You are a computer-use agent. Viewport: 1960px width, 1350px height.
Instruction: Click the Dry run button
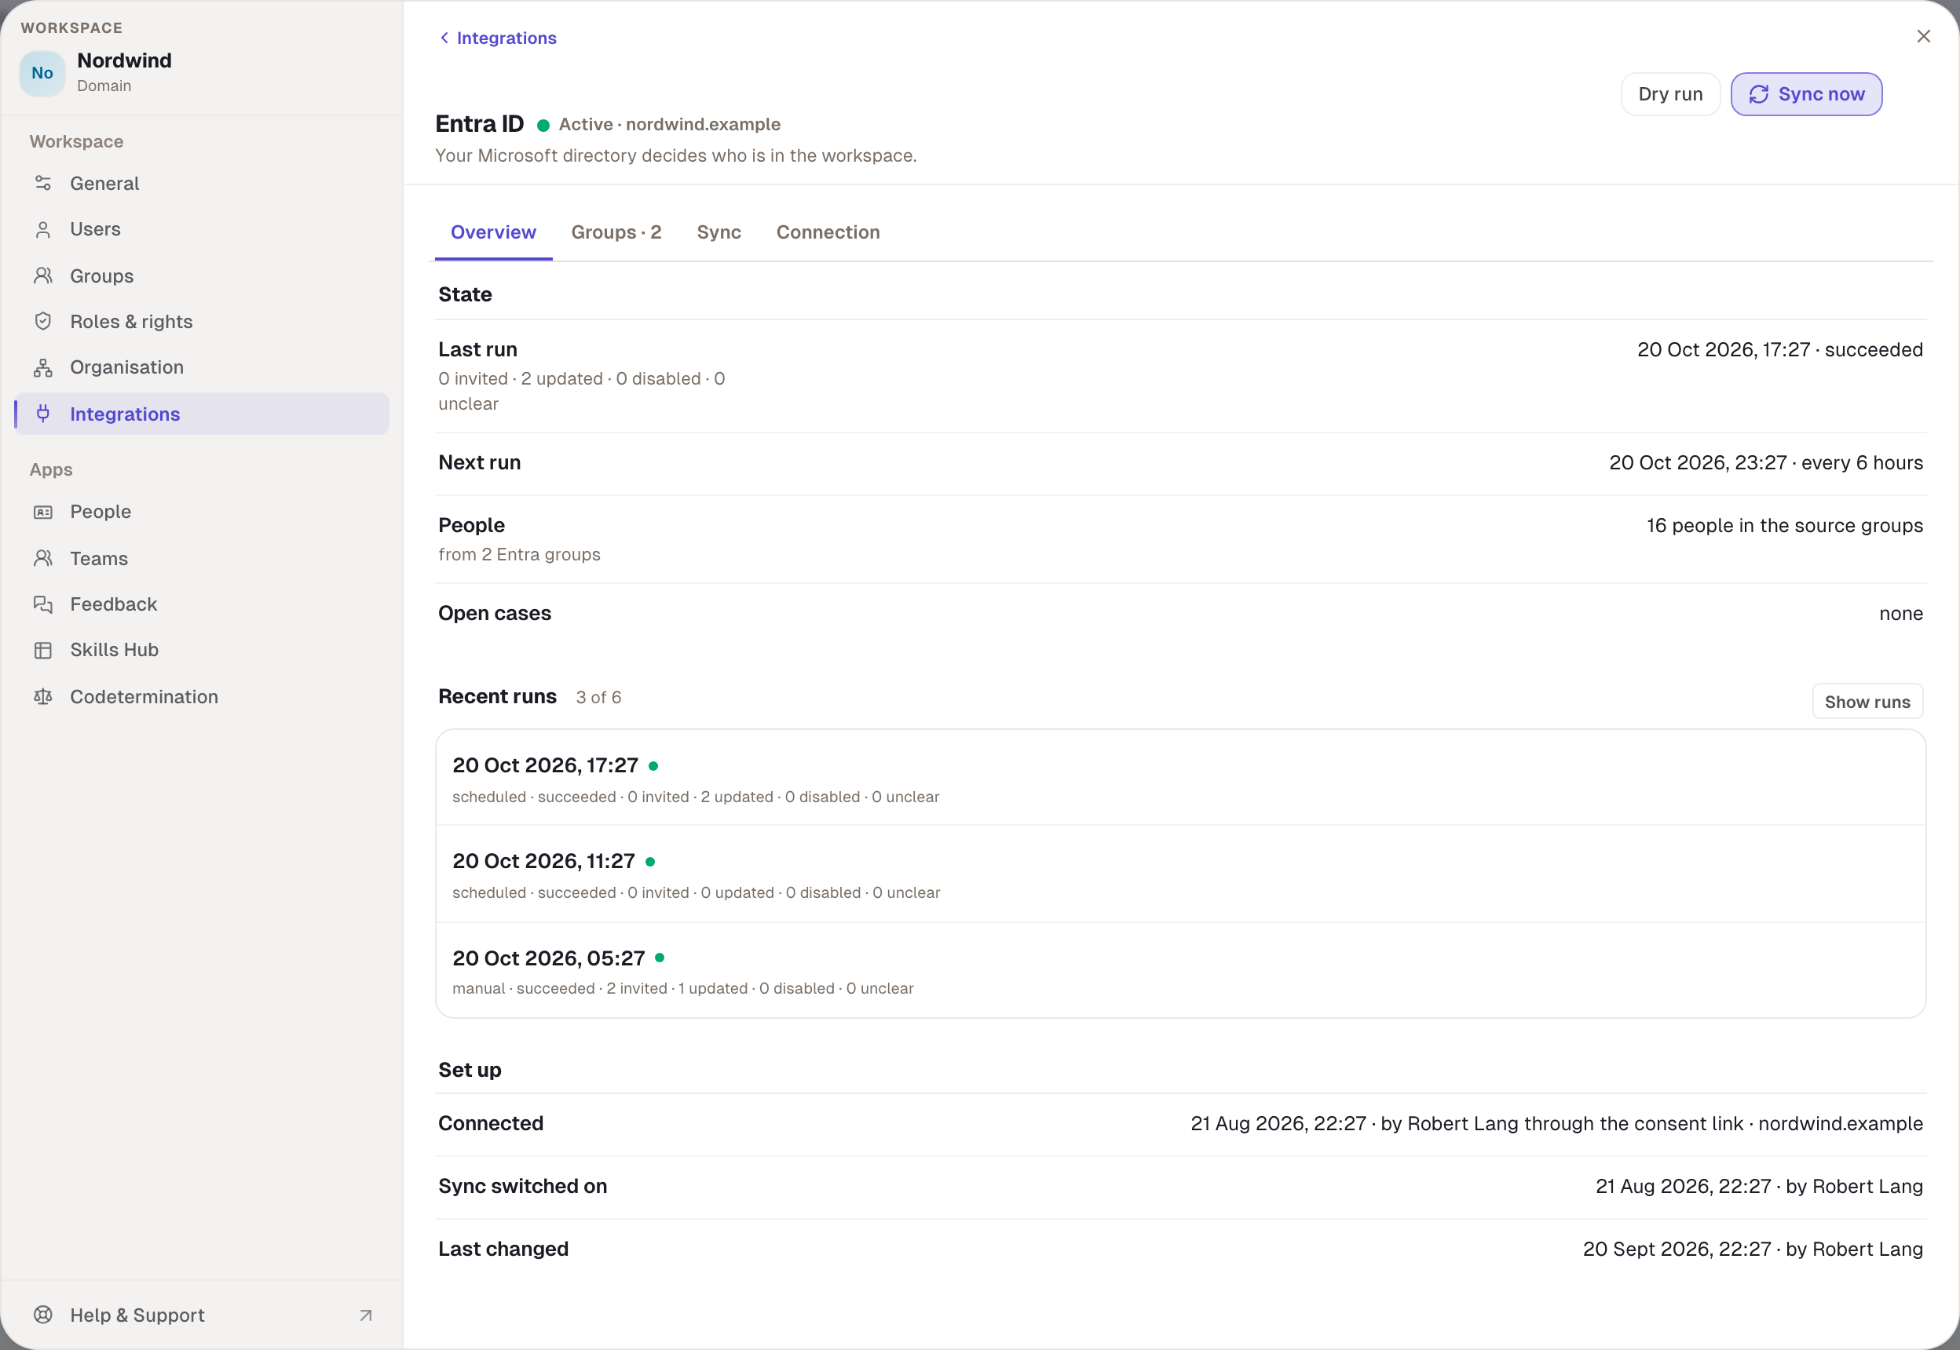[1670, 94]
